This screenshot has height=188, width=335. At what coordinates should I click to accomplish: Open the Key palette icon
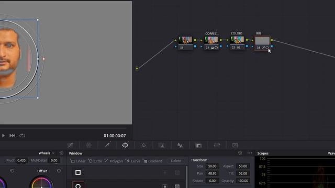point(199,145)
